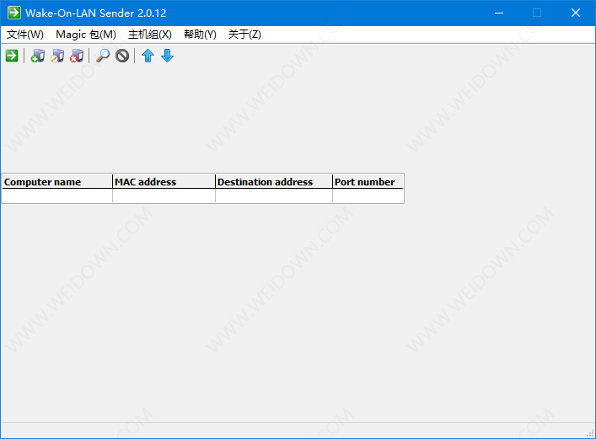Click the Port number column header
The height and width of the screenshot is (439, 596).
tap(368, 182)
